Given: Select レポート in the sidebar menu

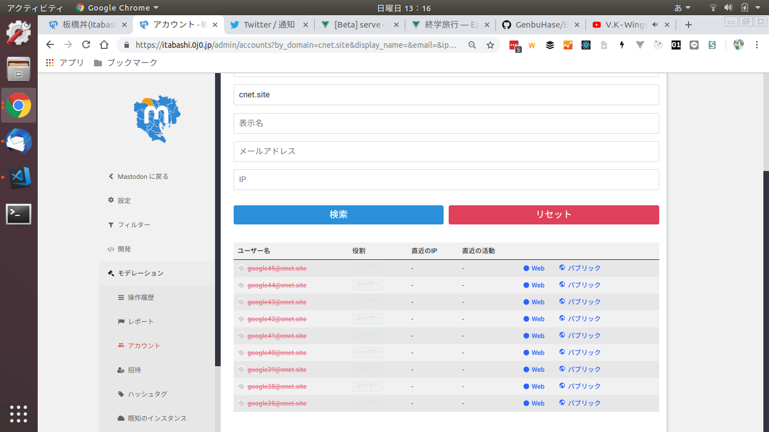Looking at the screenshot, I should (140, 322).
